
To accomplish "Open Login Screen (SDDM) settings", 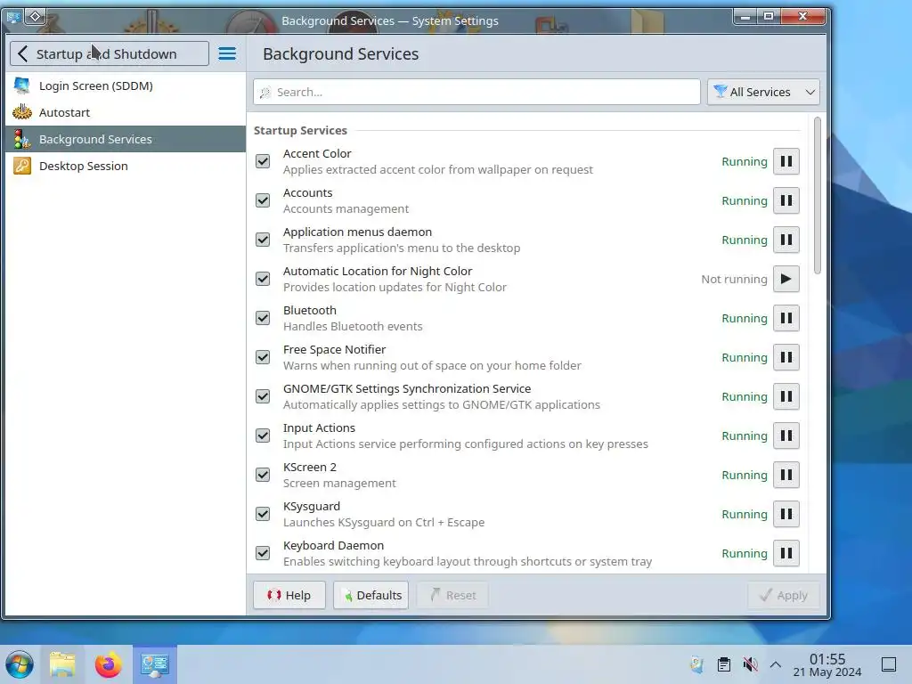I will (x=126, y=86).
